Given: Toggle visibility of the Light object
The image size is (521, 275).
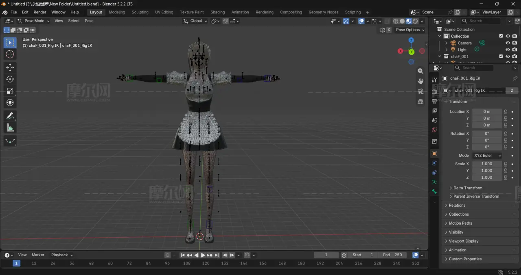Looking at the screenshot, I should pyautogui.click(x=508, y=50).
